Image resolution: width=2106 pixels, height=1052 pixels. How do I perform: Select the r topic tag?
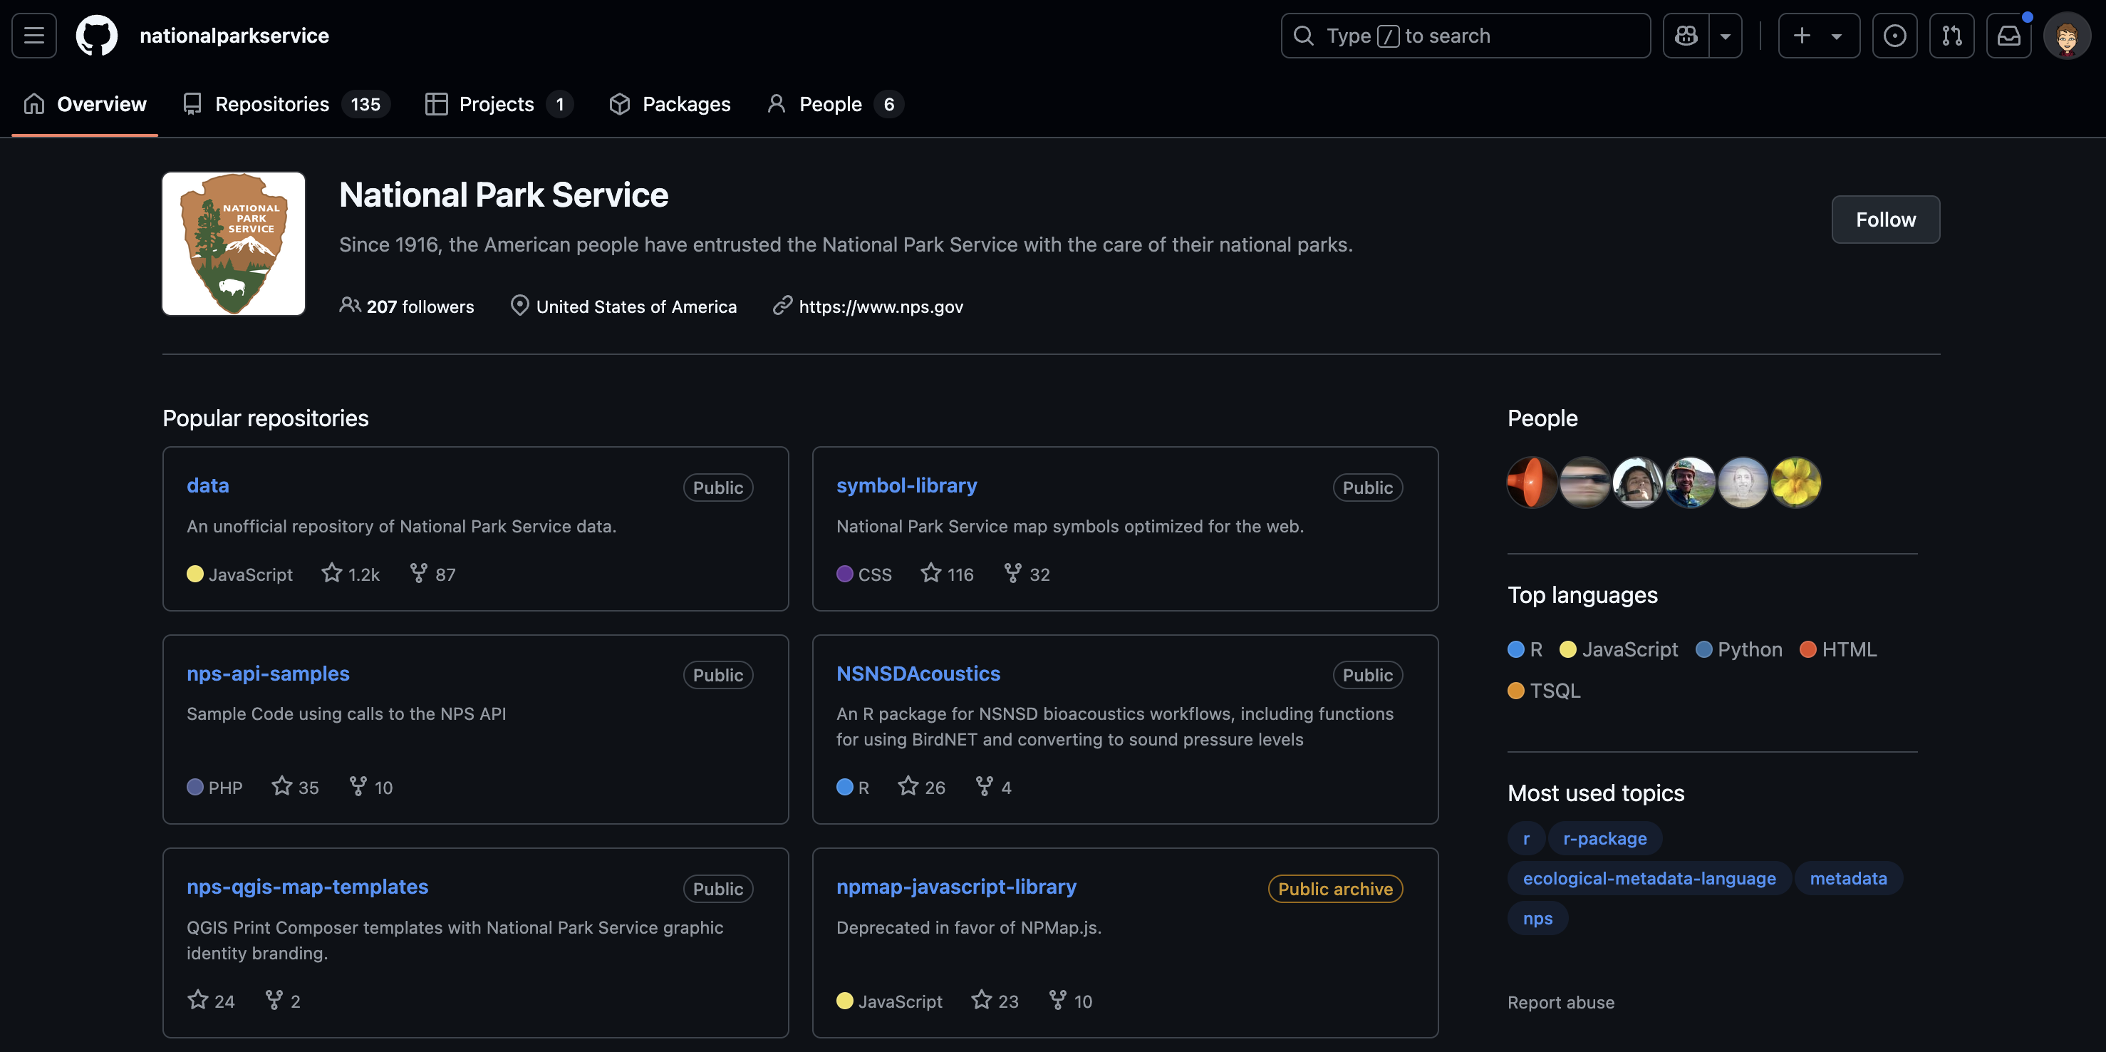coord(1525,837)
